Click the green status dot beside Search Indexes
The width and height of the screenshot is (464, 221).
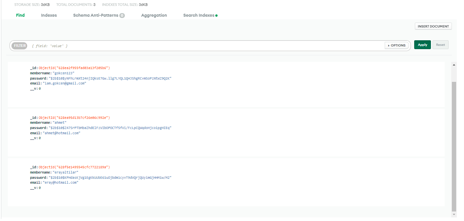click(x=217, y=15)
